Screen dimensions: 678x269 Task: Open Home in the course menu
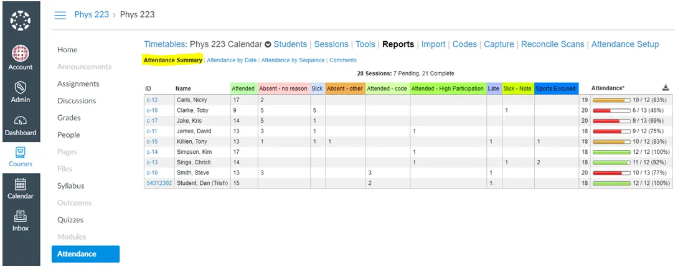pos(67,50)
